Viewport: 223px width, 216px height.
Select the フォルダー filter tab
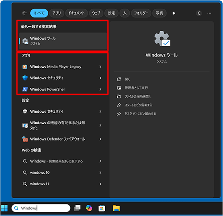141,13
